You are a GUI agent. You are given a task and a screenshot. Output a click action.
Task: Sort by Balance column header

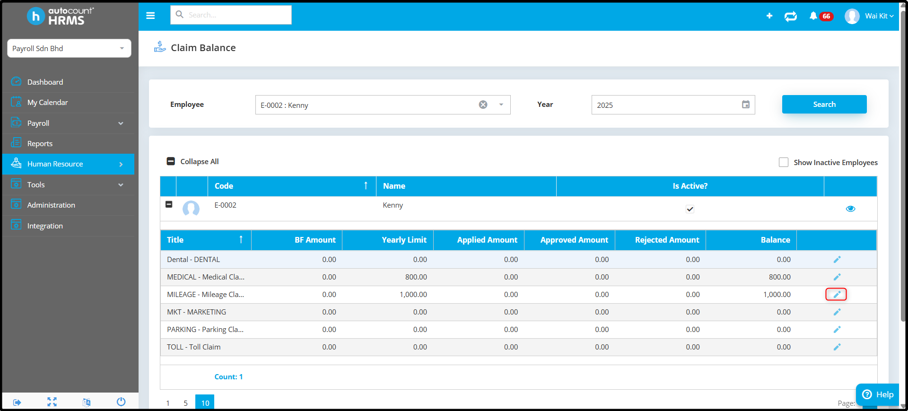coord(751,240)
